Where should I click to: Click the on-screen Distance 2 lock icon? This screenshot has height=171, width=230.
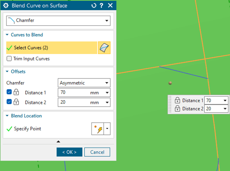(x=177, y=109)
